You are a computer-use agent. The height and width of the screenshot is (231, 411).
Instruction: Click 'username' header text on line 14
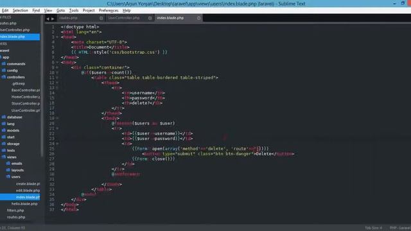[141, 93]
